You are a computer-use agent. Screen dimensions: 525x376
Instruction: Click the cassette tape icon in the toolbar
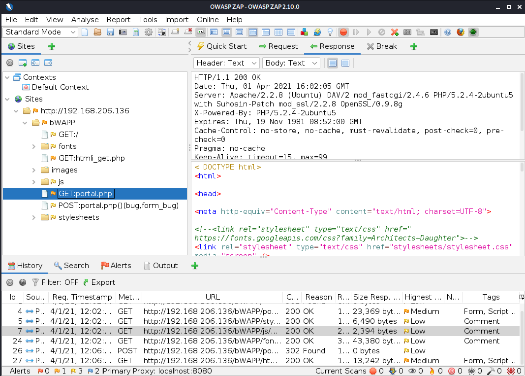[x=434, y=32]
